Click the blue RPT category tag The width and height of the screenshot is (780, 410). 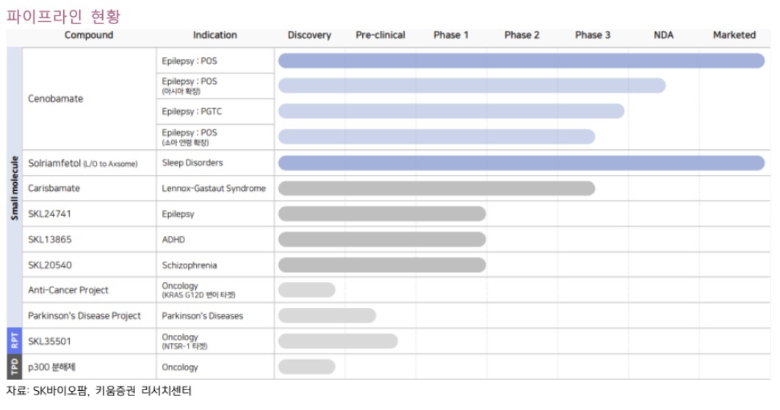pos(15,342)
